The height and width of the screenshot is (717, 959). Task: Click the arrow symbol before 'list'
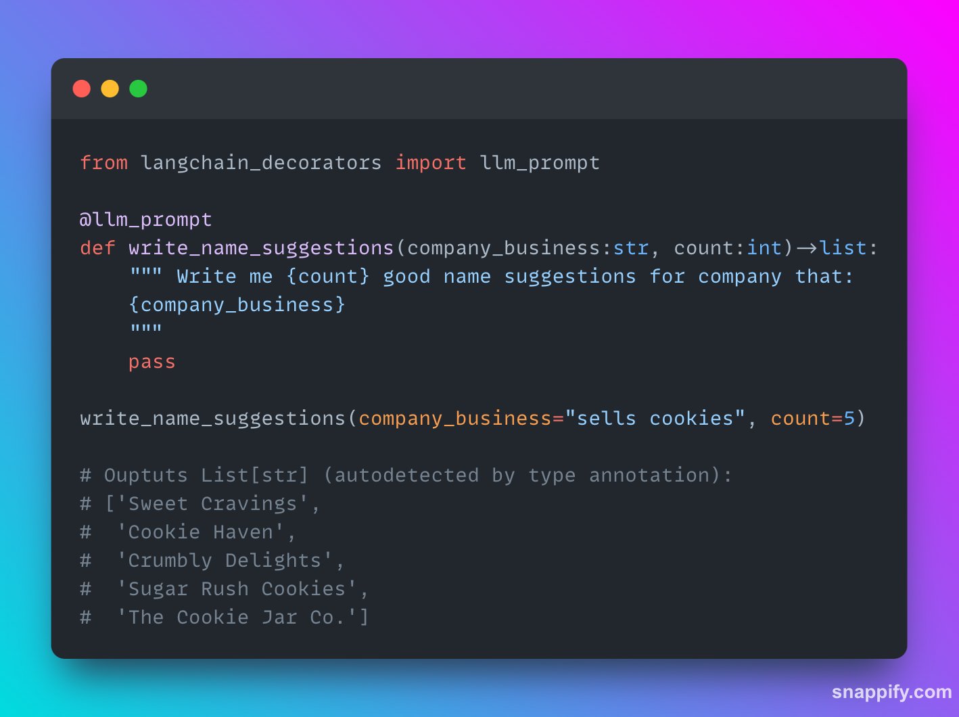click(x=807, y=248)
